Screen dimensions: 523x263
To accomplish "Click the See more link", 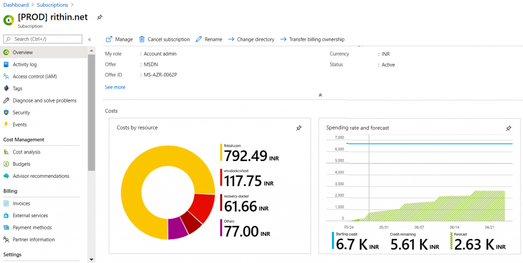I will coord(115,87).
